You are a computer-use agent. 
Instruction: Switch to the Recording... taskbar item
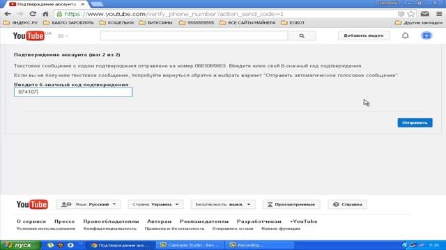click(260, 245)
